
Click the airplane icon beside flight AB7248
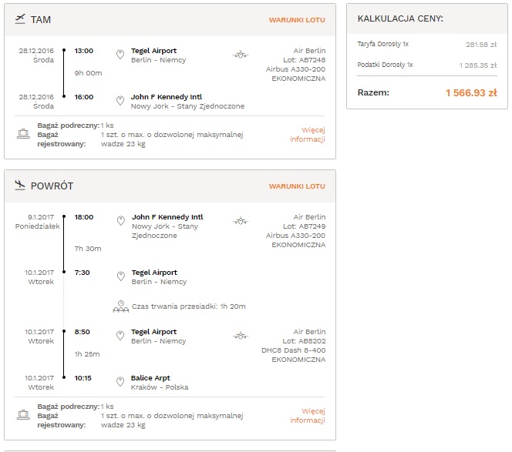pyautogui.click(x=241, y=55)
